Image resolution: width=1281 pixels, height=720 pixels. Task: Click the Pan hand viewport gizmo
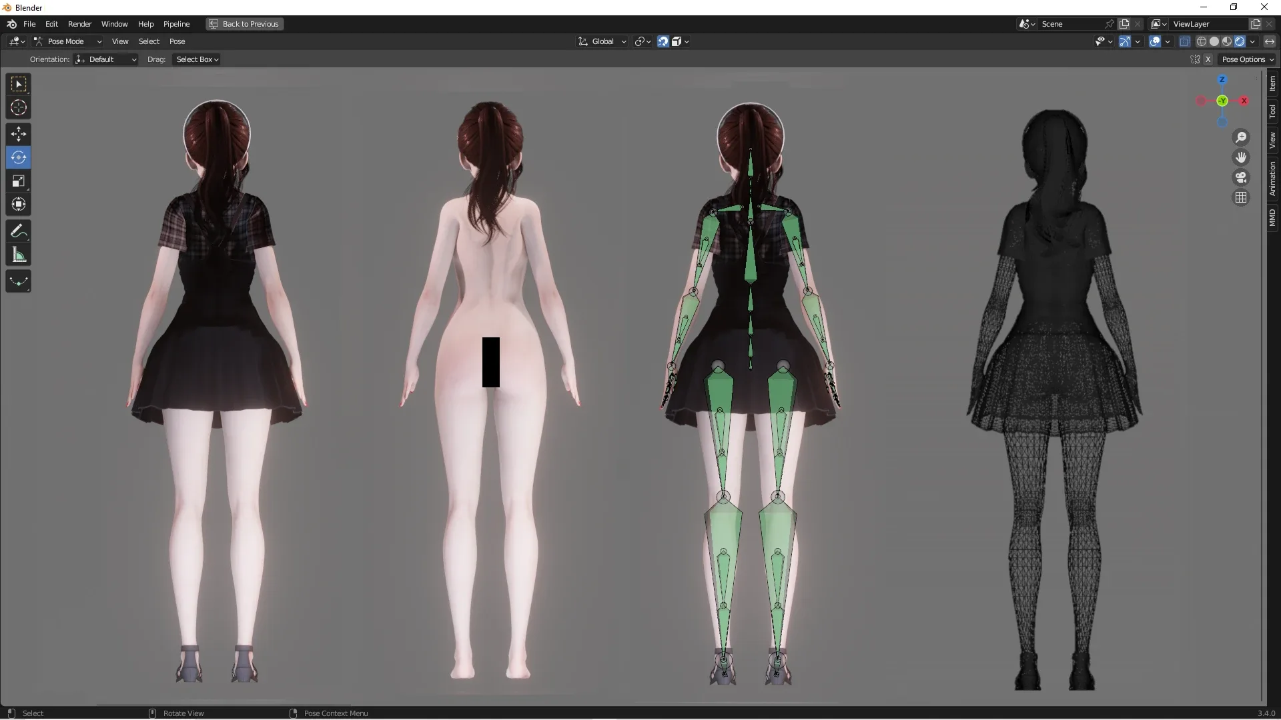tap(1241, 157)
